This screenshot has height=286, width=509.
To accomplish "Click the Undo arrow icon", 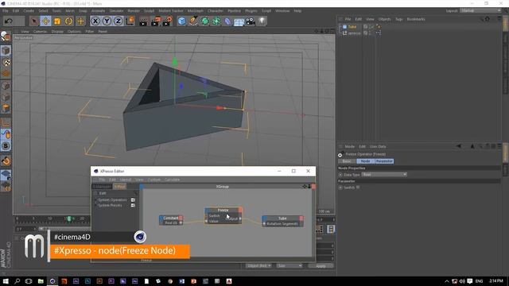I will 9,21.
